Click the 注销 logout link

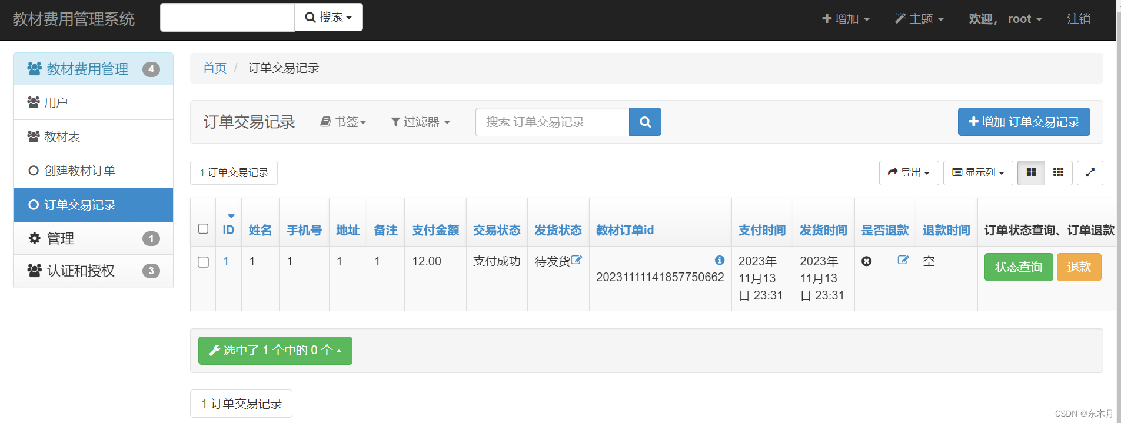(x=1079, y=19)
